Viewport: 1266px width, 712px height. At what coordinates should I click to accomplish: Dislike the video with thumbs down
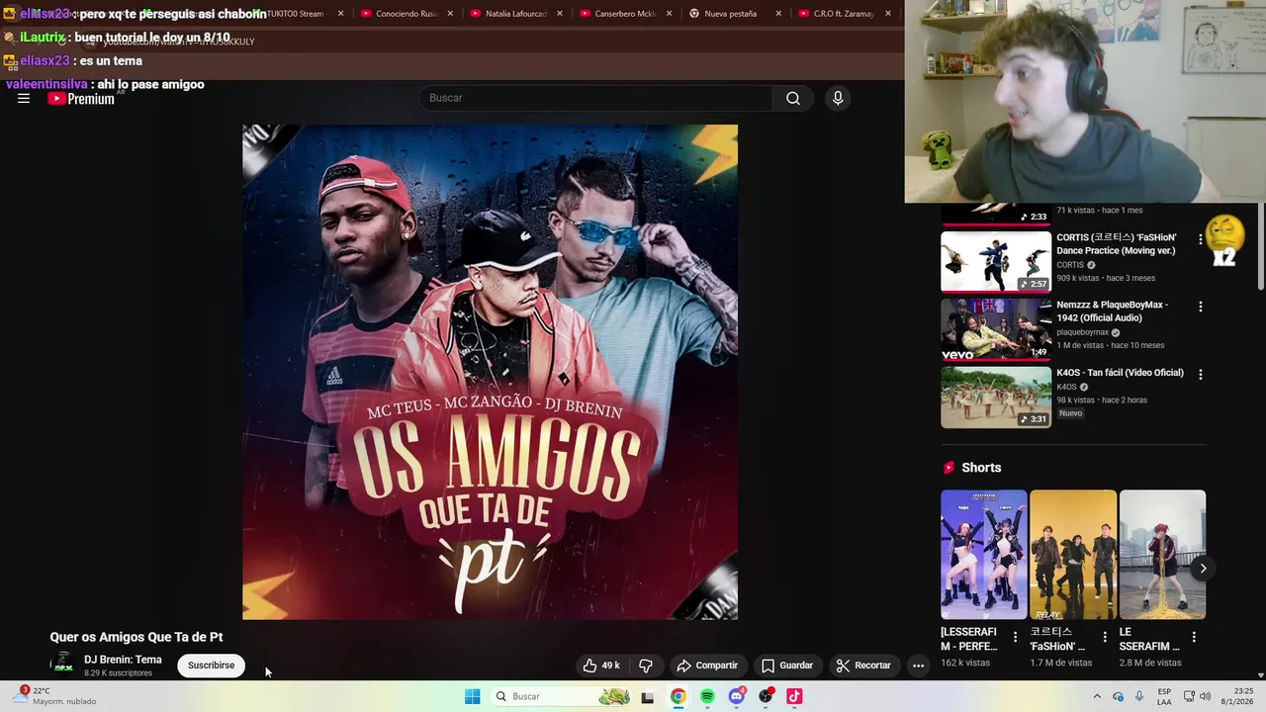[645, 666]
